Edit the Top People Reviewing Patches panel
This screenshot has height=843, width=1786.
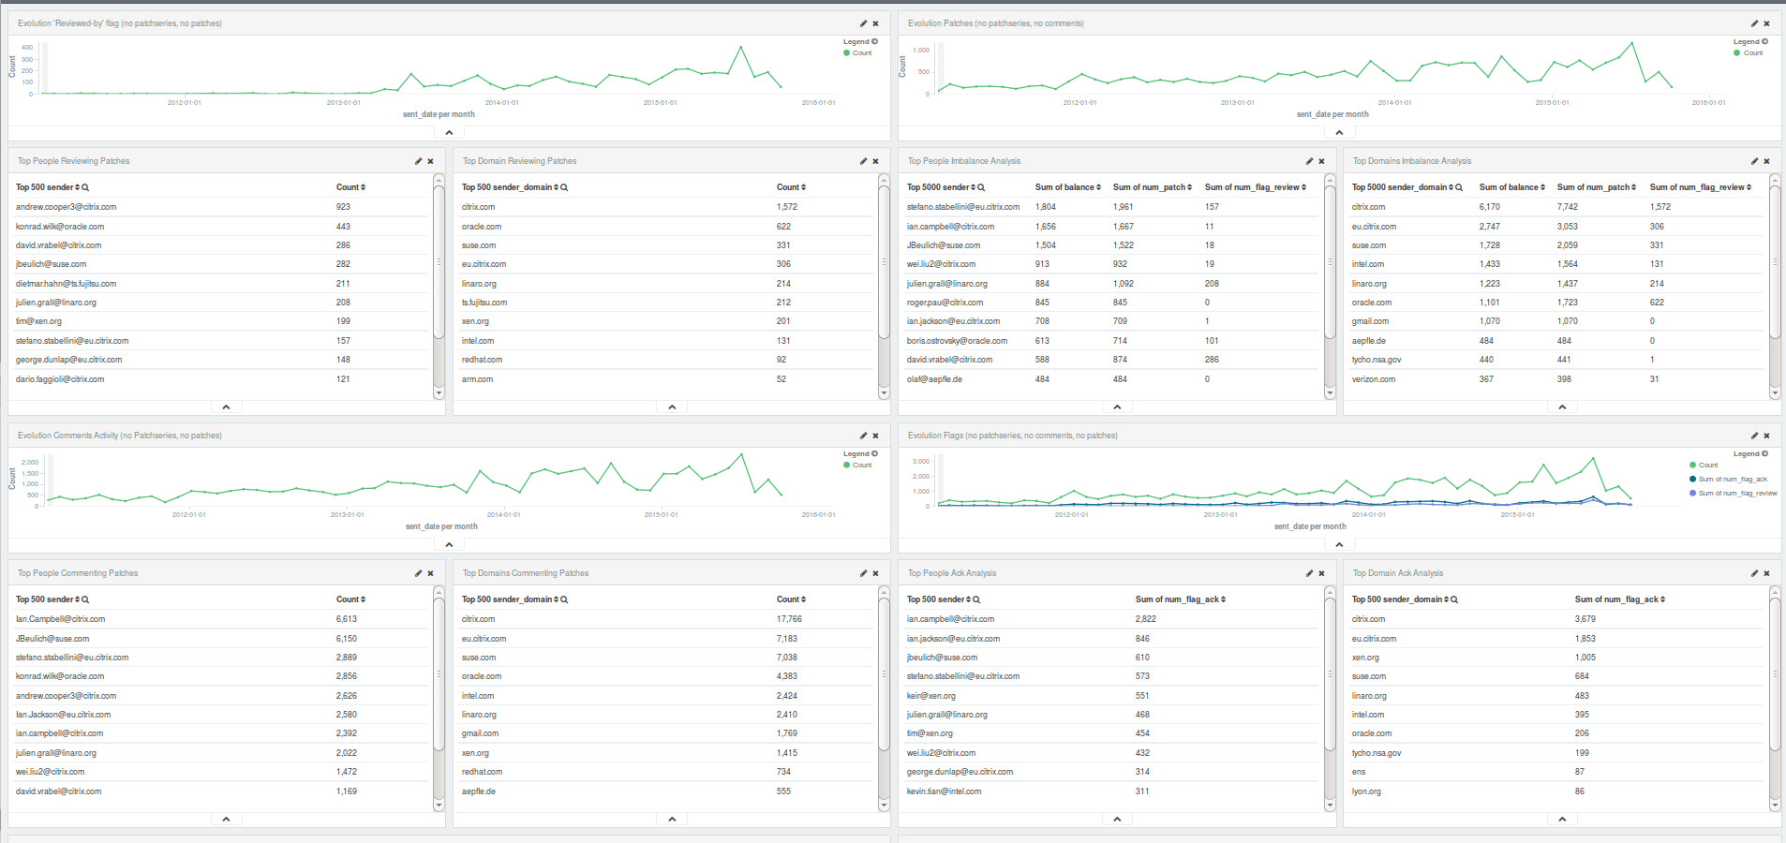(x=418, y=161)
